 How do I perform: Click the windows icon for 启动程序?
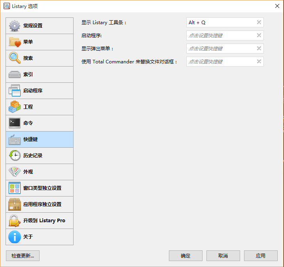click(x=15, y=91)
